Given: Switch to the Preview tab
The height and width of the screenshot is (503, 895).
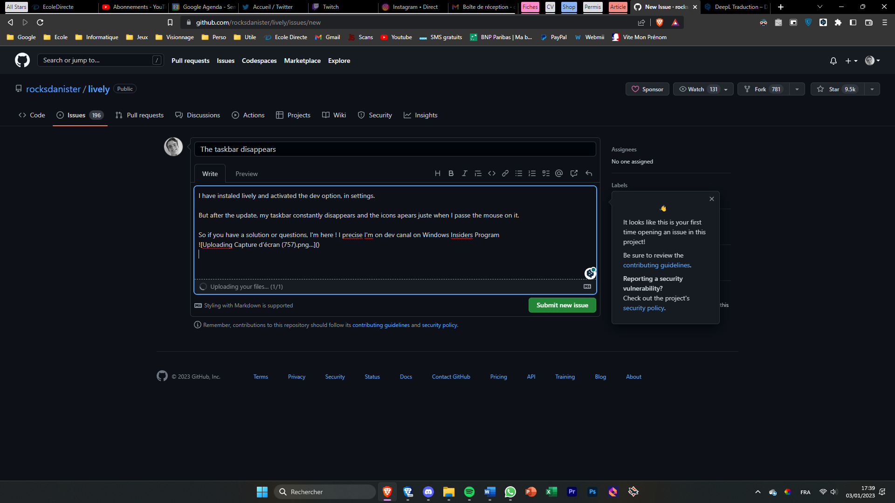Looking at the screenshot, I should (246, 173).
